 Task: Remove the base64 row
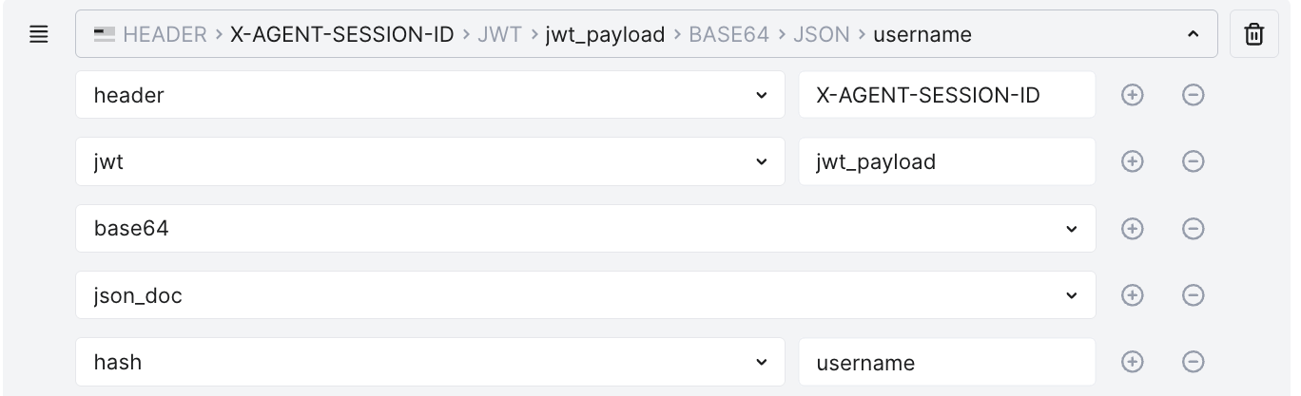pos(1193,229)
